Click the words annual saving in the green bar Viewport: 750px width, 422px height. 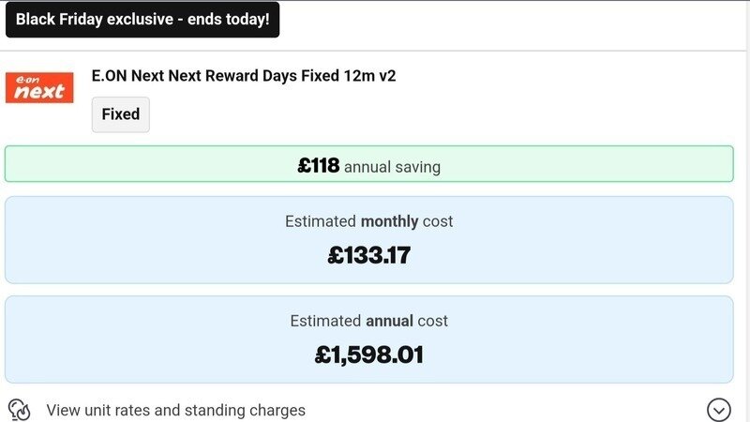point(392,167)
